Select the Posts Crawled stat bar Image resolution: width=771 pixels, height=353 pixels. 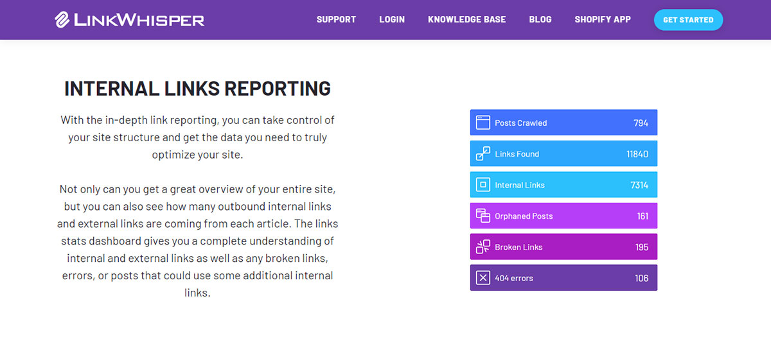coord(563,123)
